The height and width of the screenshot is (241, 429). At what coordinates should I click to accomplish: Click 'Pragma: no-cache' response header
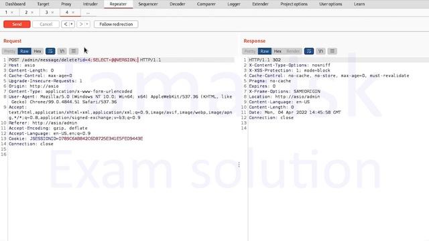270,81
